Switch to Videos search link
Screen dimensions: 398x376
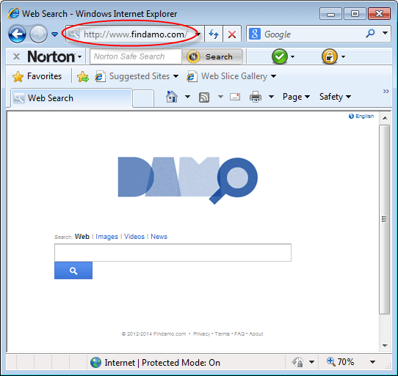coord(134,237)
